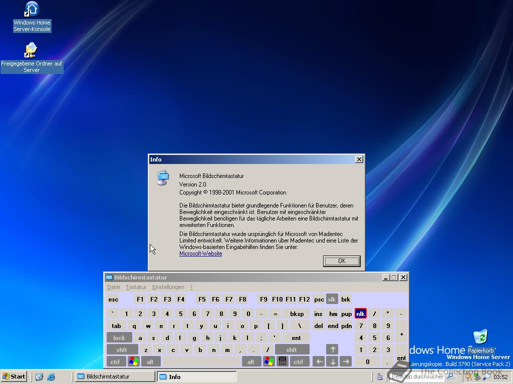Open Freigegebene Ordner auf Server shortcut
Screen dimensions: 513x384
coord(32,58)
